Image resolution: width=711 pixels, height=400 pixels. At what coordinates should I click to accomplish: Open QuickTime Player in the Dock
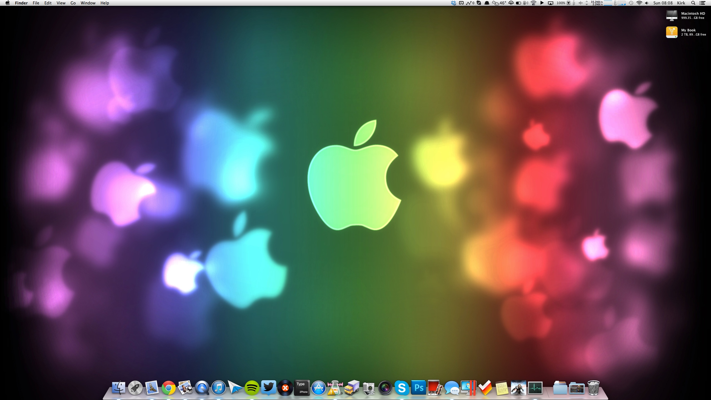[x=202, y=388]
